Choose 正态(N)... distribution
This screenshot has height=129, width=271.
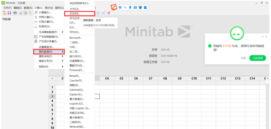79,13
